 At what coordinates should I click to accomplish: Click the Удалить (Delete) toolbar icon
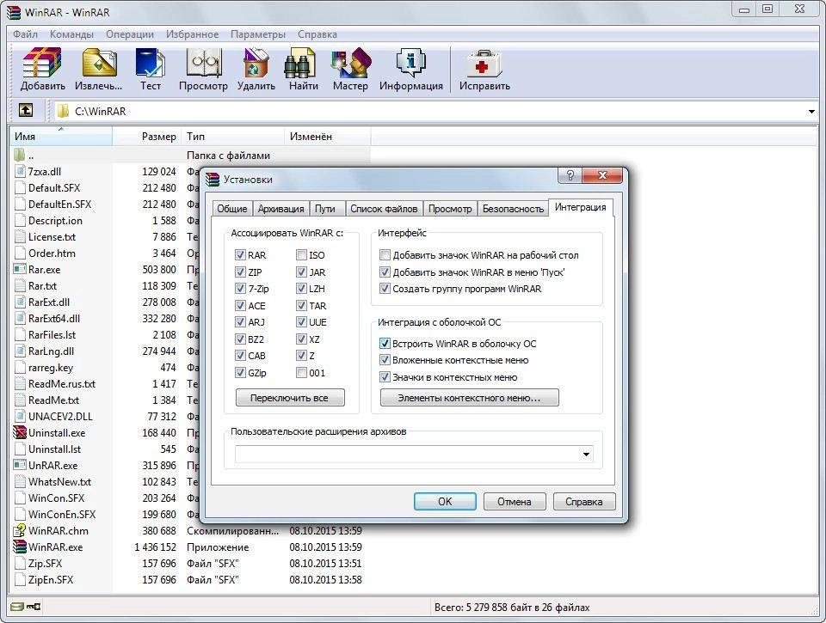coord(256,63)
